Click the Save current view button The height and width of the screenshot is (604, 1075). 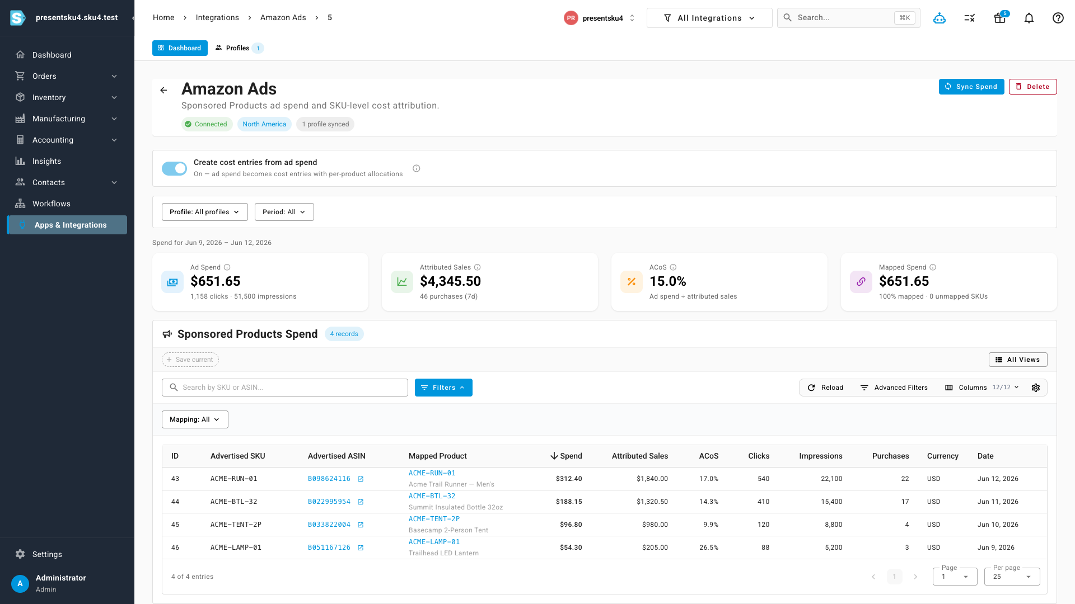tap(190, 360)
